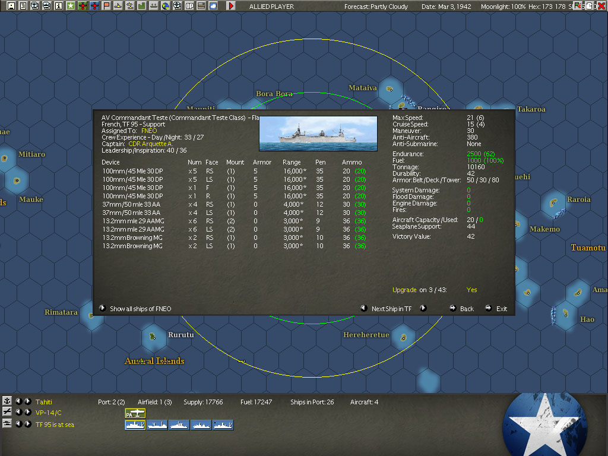This screenshot has width=608, height=456.
Task: Select the first yellow-outlined ship icon in TF 95
Action: pyautogui.click(x=135, y=425)
